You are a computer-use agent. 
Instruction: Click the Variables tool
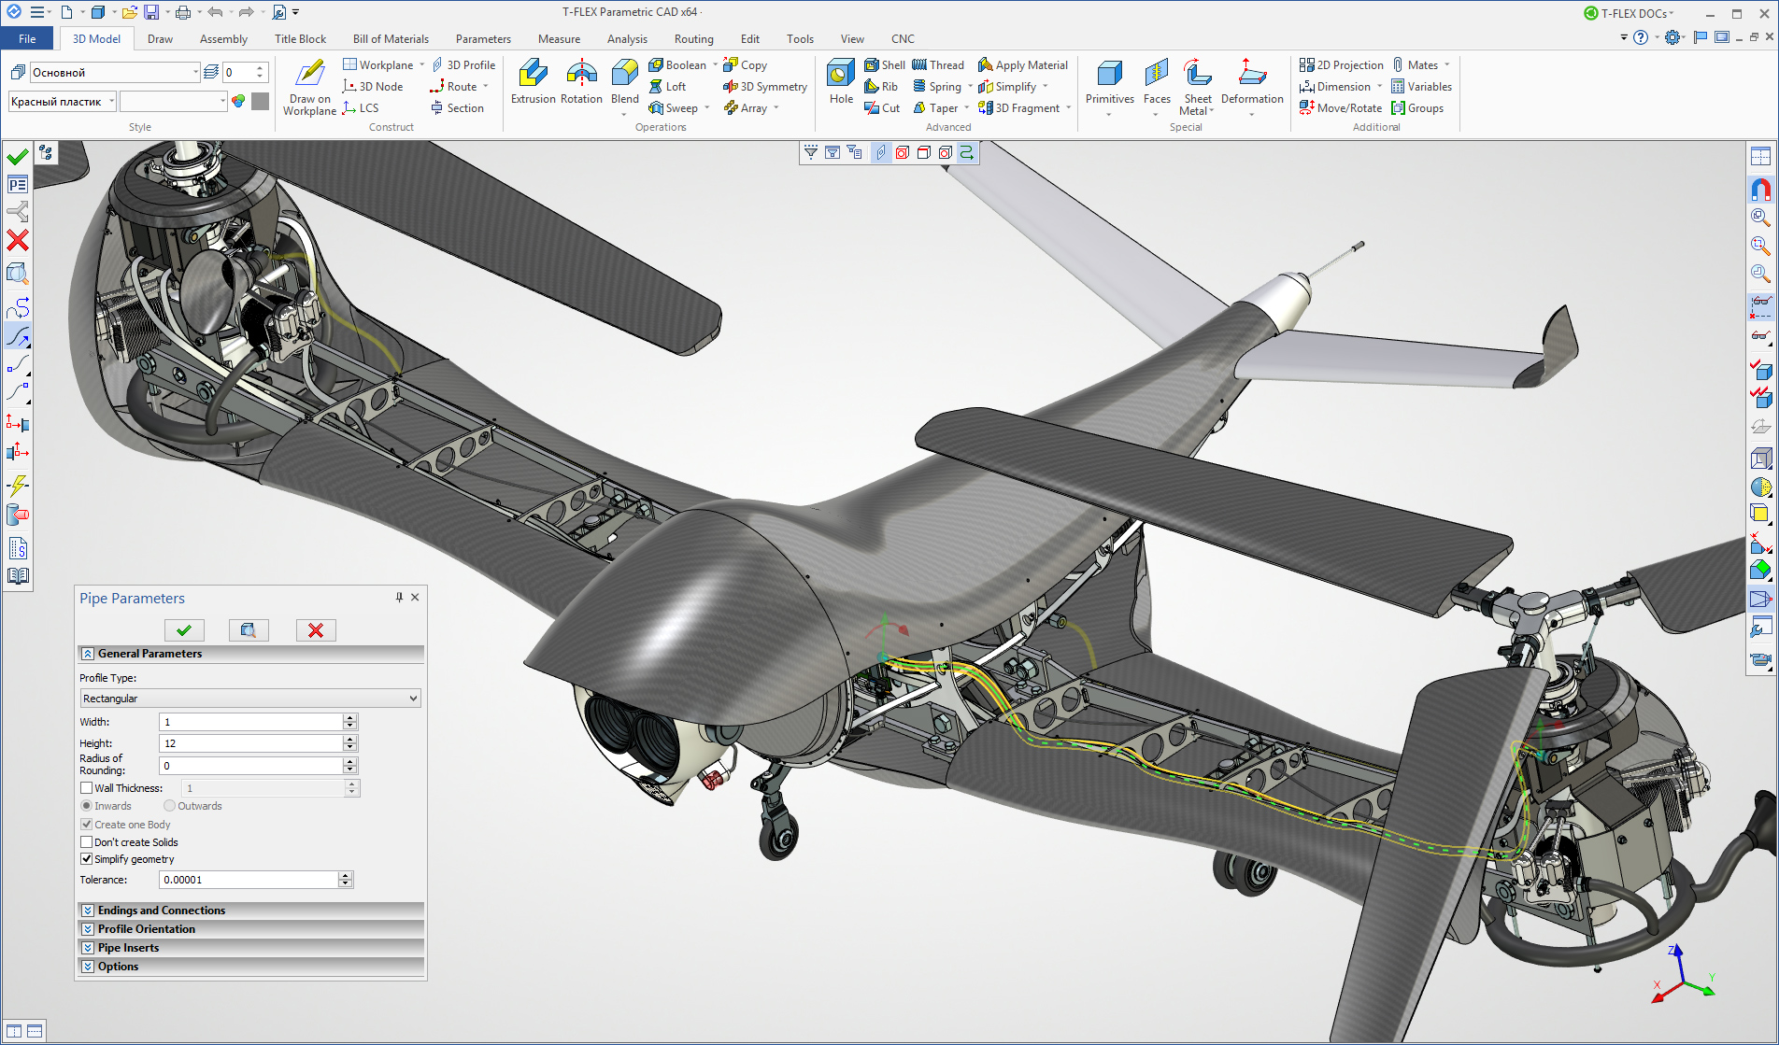1420,87
